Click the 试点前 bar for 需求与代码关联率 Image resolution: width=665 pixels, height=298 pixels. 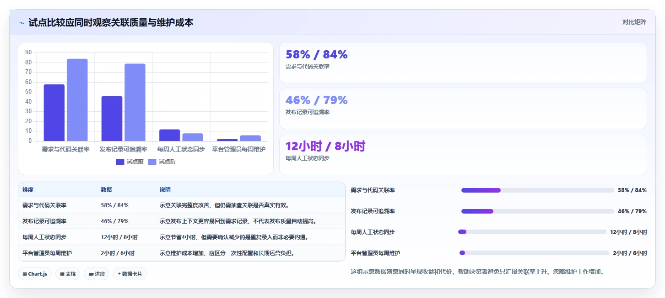pyautogui.click(x=54, y=113)
